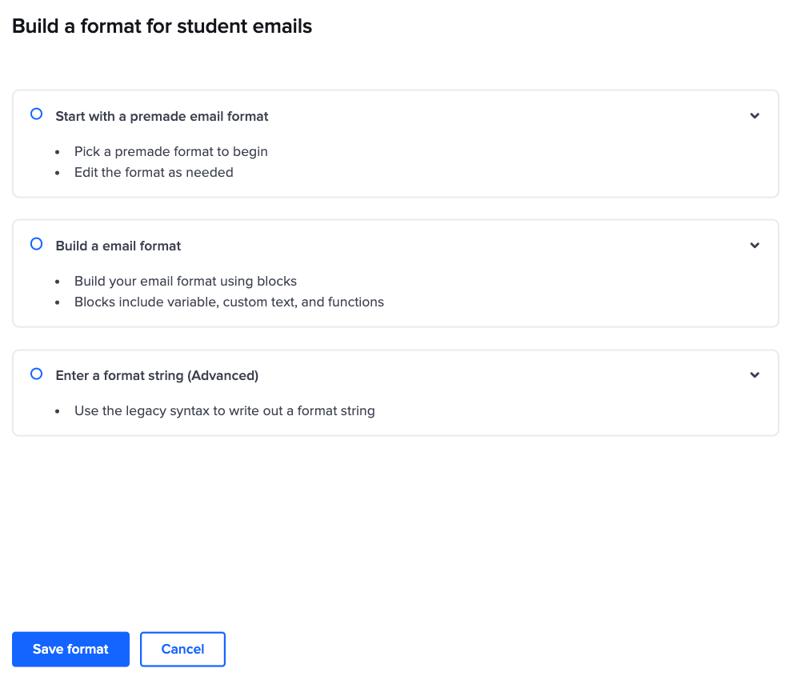Cancel the email format setup
The image size is (797, 684).
click(182, 649)
